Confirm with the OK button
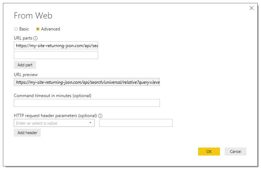 point(209,152)
